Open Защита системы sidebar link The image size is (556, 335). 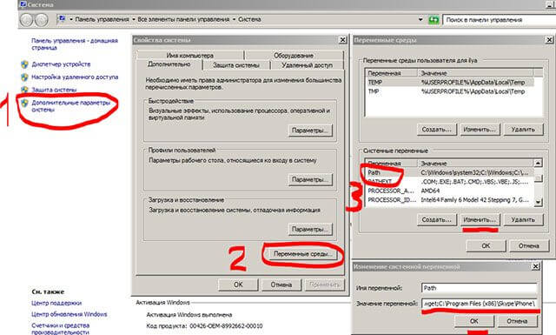tap(54, 90)
